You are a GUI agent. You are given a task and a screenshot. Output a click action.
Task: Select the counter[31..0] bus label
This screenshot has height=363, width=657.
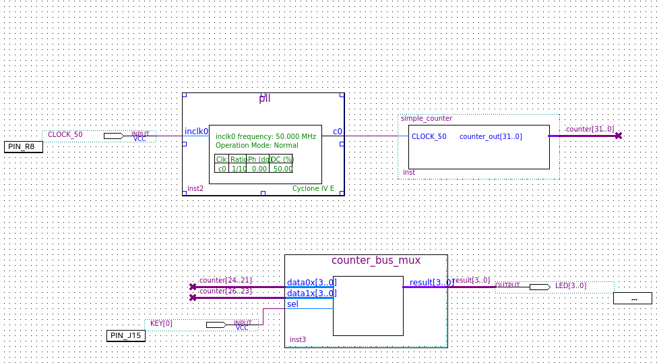point(590,129)
